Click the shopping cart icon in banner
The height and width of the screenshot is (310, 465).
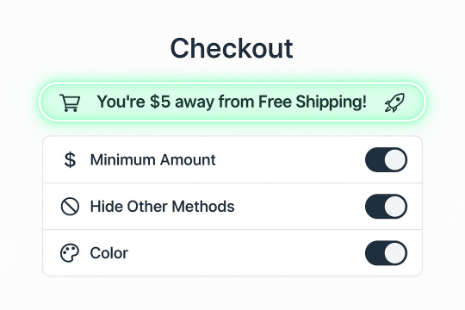tap(70, 102)
